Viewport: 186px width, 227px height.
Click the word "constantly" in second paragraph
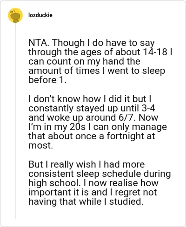51,109
